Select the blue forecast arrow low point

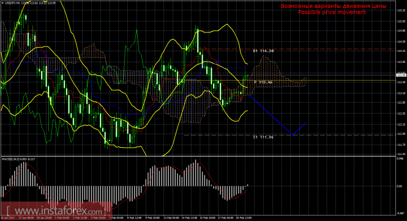pos(293,134)
